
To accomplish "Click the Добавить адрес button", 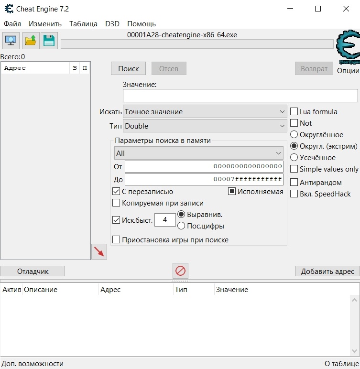I will pos(327,271).
